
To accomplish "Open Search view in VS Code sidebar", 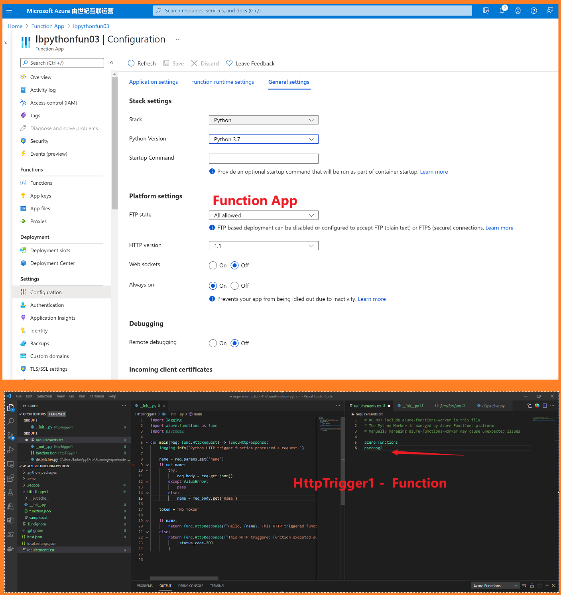I will click(x=10, y=421).
